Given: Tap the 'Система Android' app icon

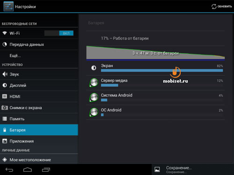Looking at the screenshot, I should (94, 98).
